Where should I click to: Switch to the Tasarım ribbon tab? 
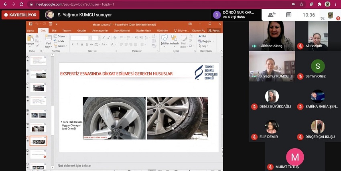pyautogui.click(x=67, y=30)
